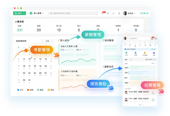
Task: Go to next month in calendar
Action: (52, 41)
